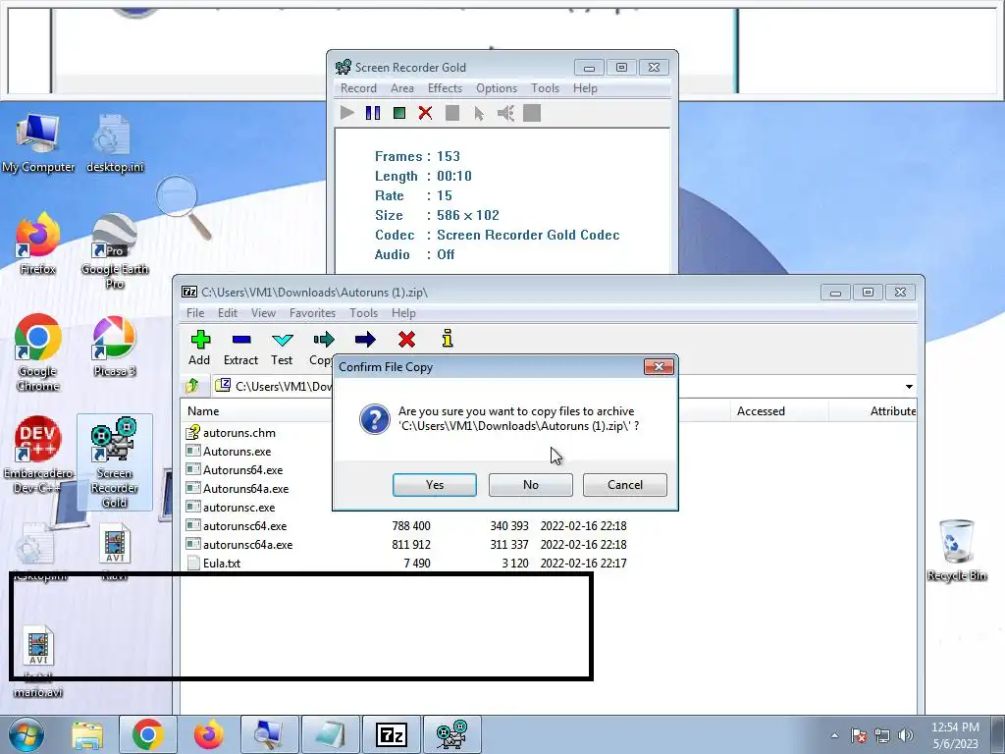
Task: Close the Confirm File Copy dialog
Action: tap(659, 367)
